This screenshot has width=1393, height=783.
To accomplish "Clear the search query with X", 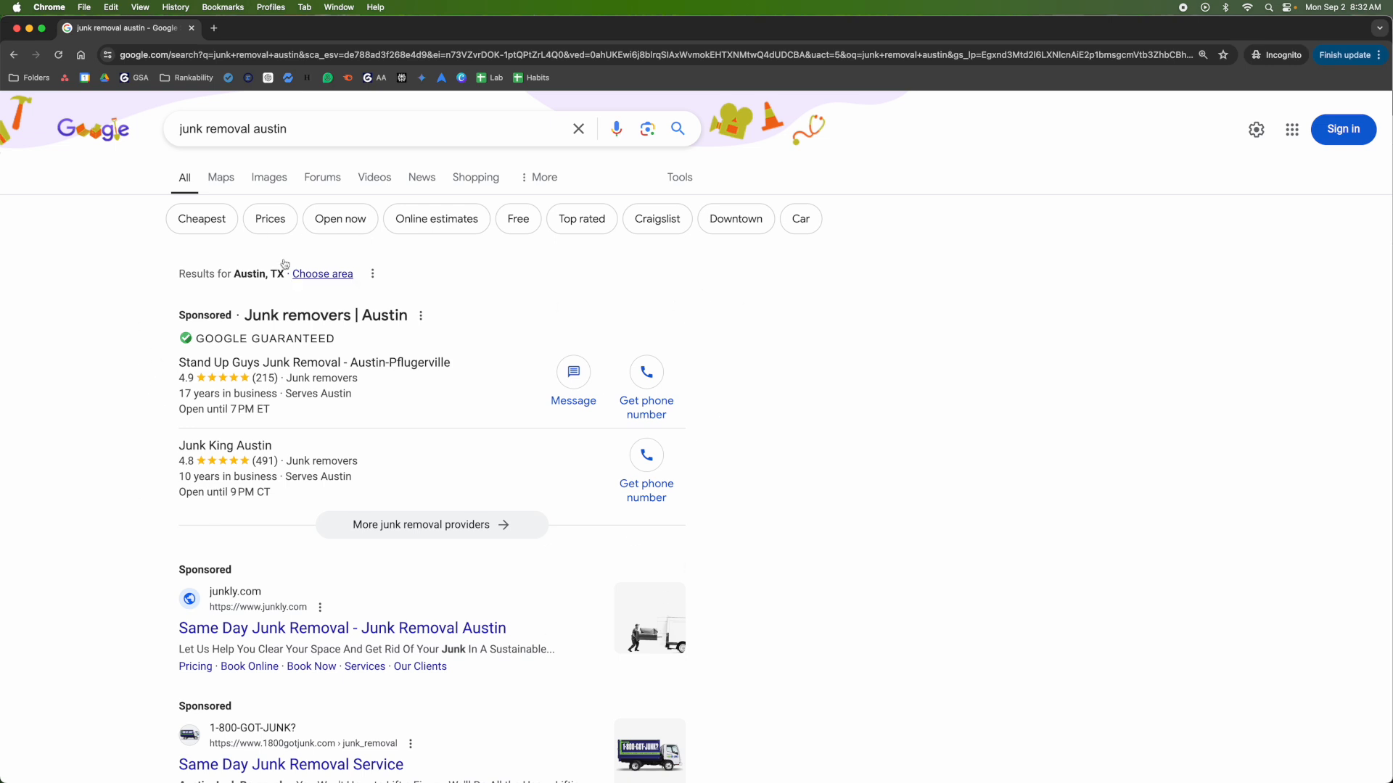I will pos(578,129).
